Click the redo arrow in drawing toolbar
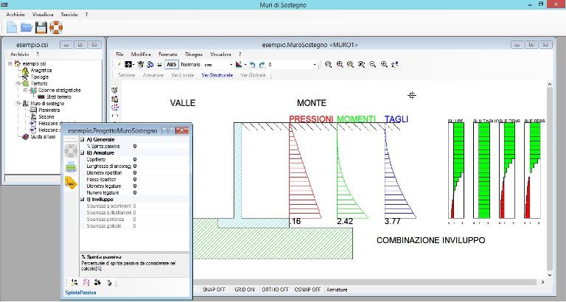The image size is (566, 302). point(261,65)
